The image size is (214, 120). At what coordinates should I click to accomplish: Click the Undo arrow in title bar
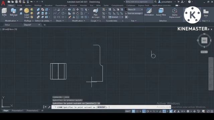(31, 2)
